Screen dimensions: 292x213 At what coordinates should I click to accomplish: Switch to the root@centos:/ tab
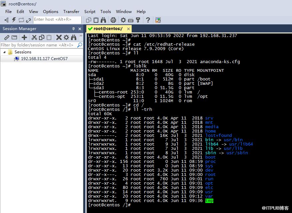click(x=107, y=29)
